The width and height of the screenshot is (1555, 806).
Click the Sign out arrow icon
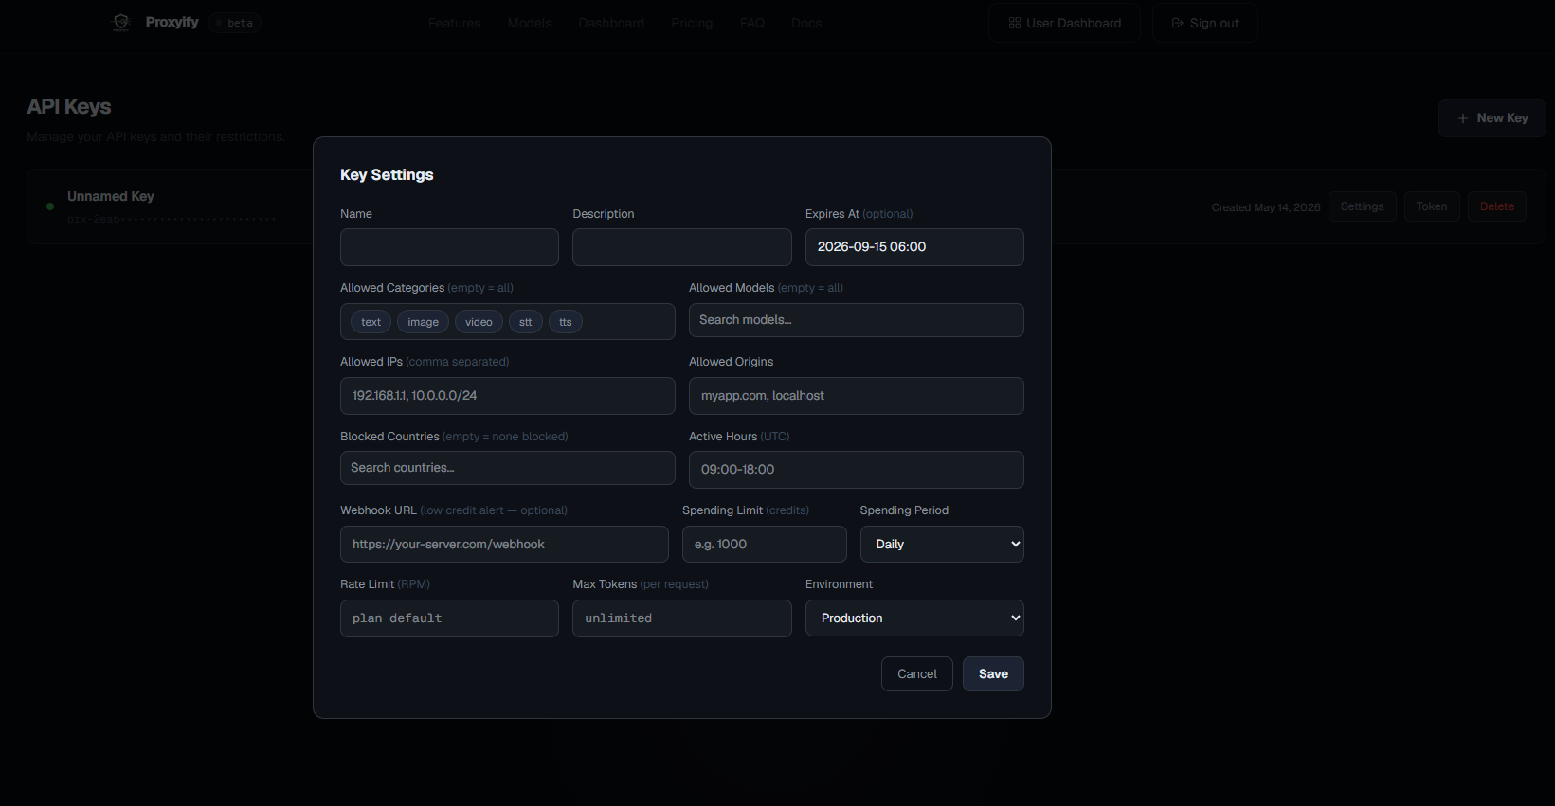coord(1178,23)
